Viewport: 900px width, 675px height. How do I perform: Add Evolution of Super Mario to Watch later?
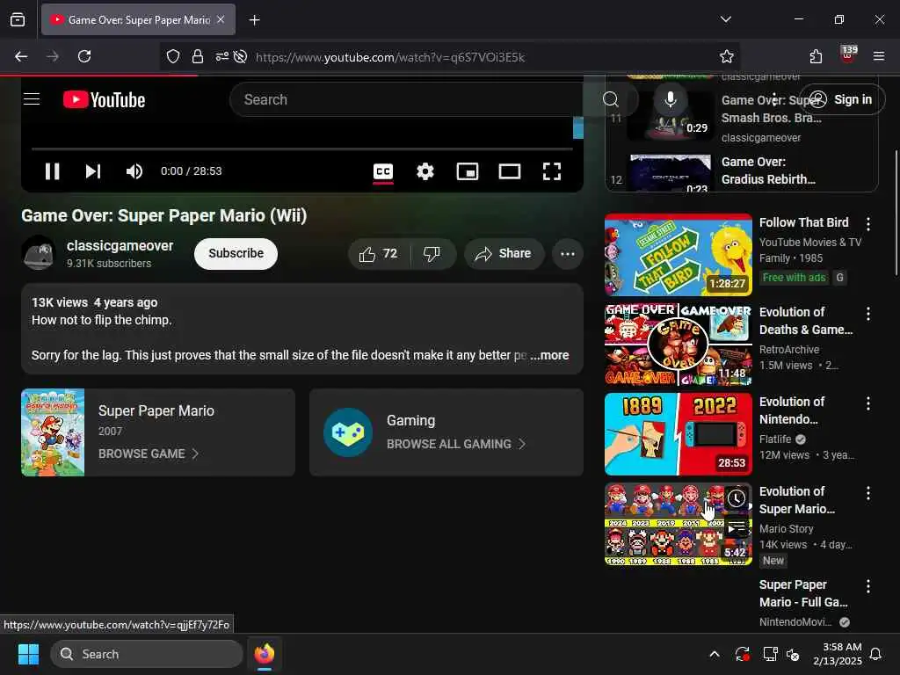point(737,499)
